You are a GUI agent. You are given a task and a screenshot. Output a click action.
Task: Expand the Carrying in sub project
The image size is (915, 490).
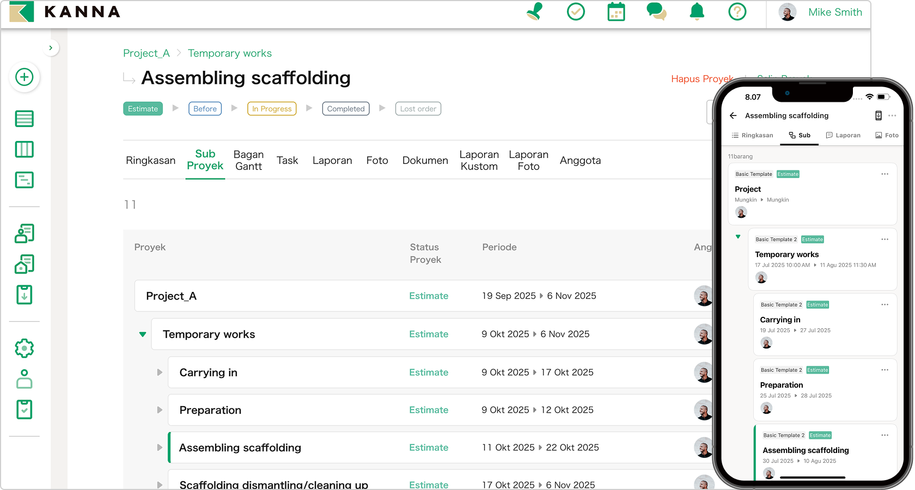(160, 372)
